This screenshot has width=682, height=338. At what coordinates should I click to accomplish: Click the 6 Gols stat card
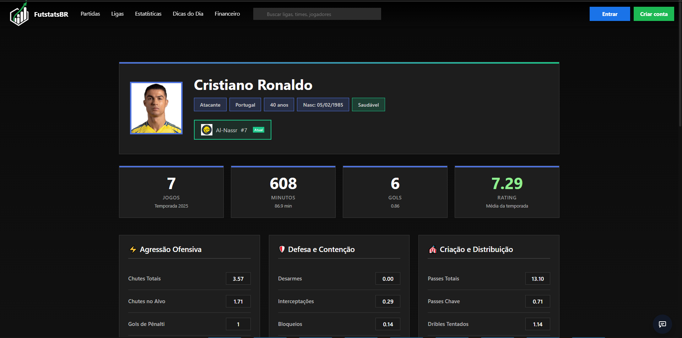point(395,192)
